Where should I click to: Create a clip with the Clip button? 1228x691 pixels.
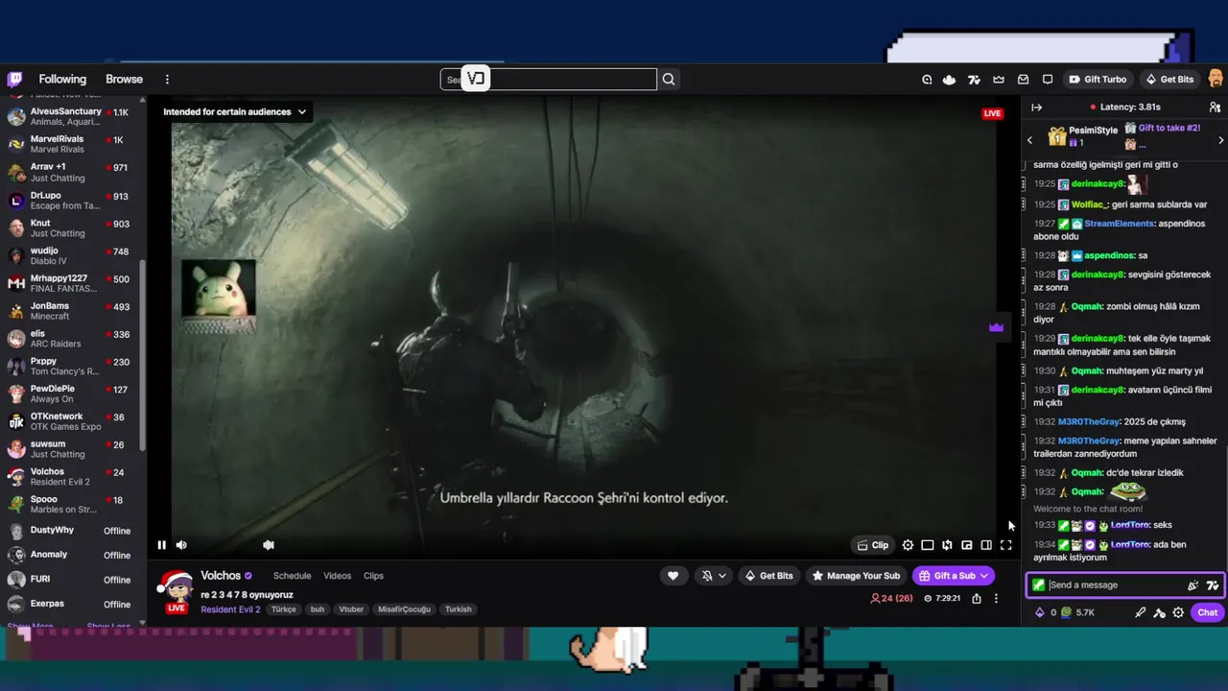point(872,545)
